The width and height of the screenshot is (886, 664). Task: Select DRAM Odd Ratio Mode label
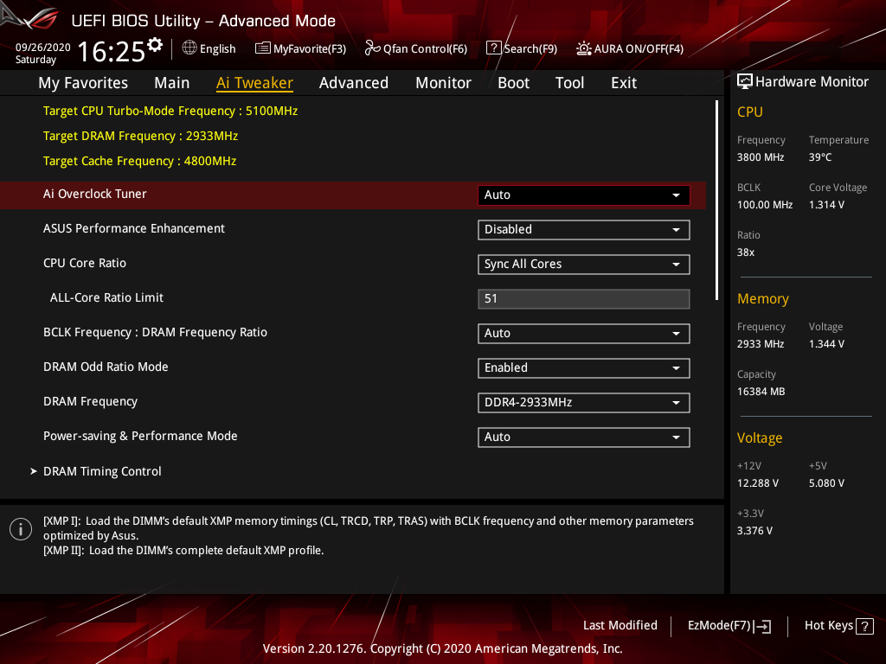(106, 367)
